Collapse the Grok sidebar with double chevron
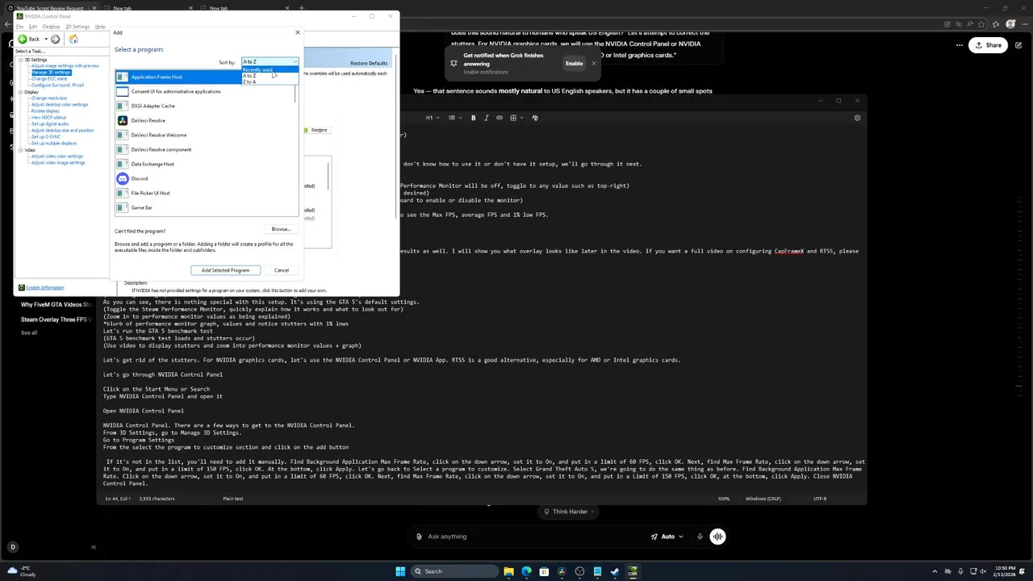The image size is (1033, 581). [94, 547]
